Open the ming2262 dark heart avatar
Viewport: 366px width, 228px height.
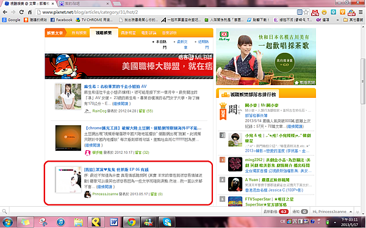pos(235,164)
